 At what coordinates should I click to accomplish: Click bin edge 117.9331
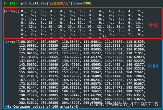pyautogui.click(x=113, y=46)
